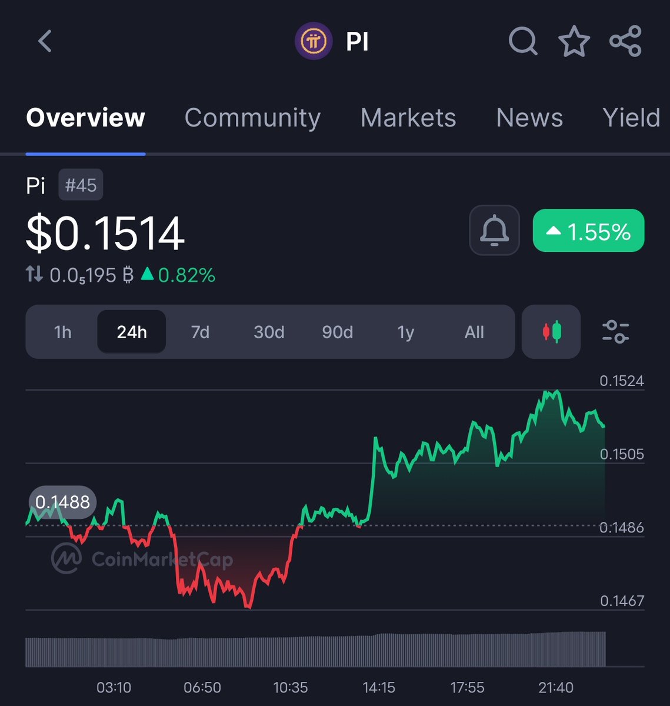Image resolution: width=670 pixels, height=706 pixels.
Task: Select 90d chart timeframe
Action: tap(337, 332)
